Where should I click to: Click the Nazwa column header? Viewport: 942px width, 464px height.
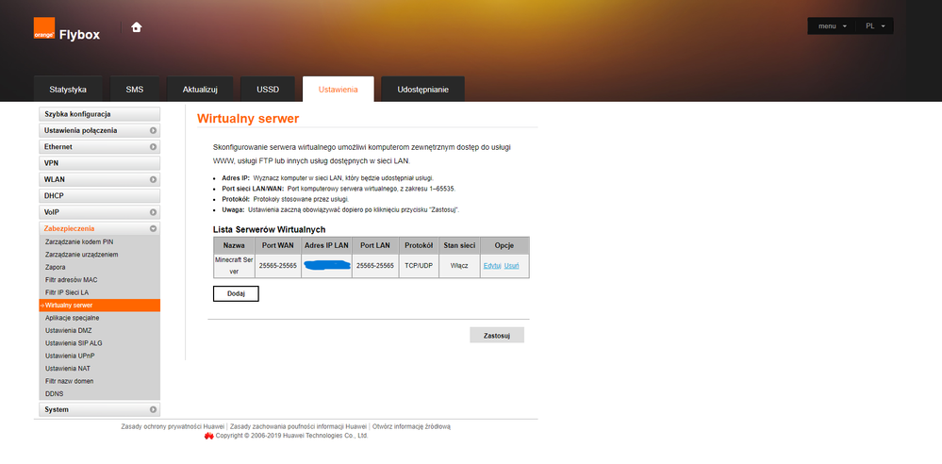click(234, 245)
